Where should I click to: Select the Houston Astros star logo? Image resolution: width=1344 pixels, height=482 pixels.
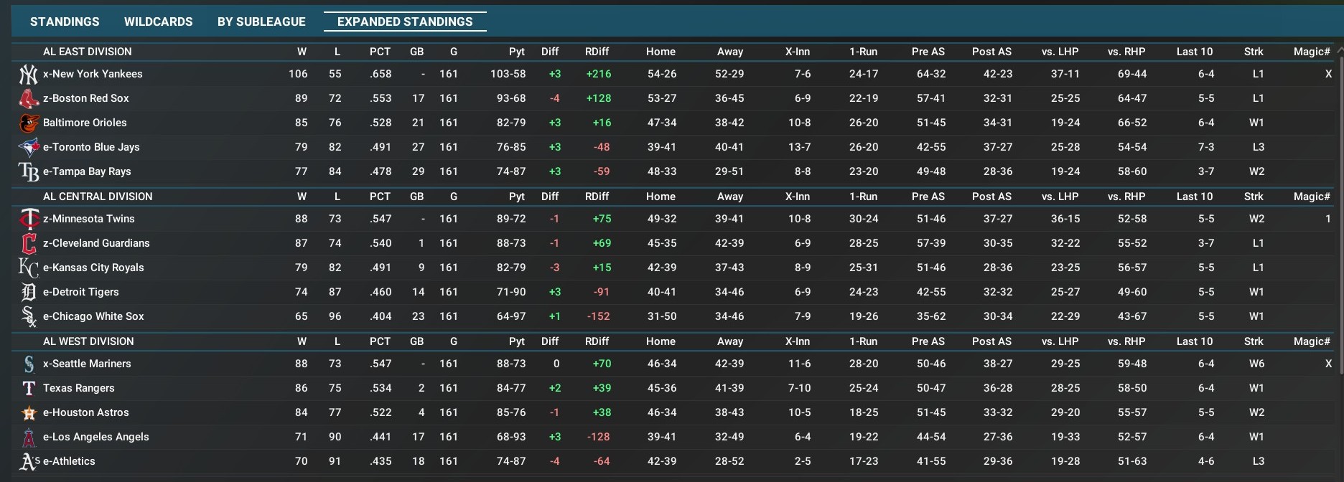pos(28,413)
